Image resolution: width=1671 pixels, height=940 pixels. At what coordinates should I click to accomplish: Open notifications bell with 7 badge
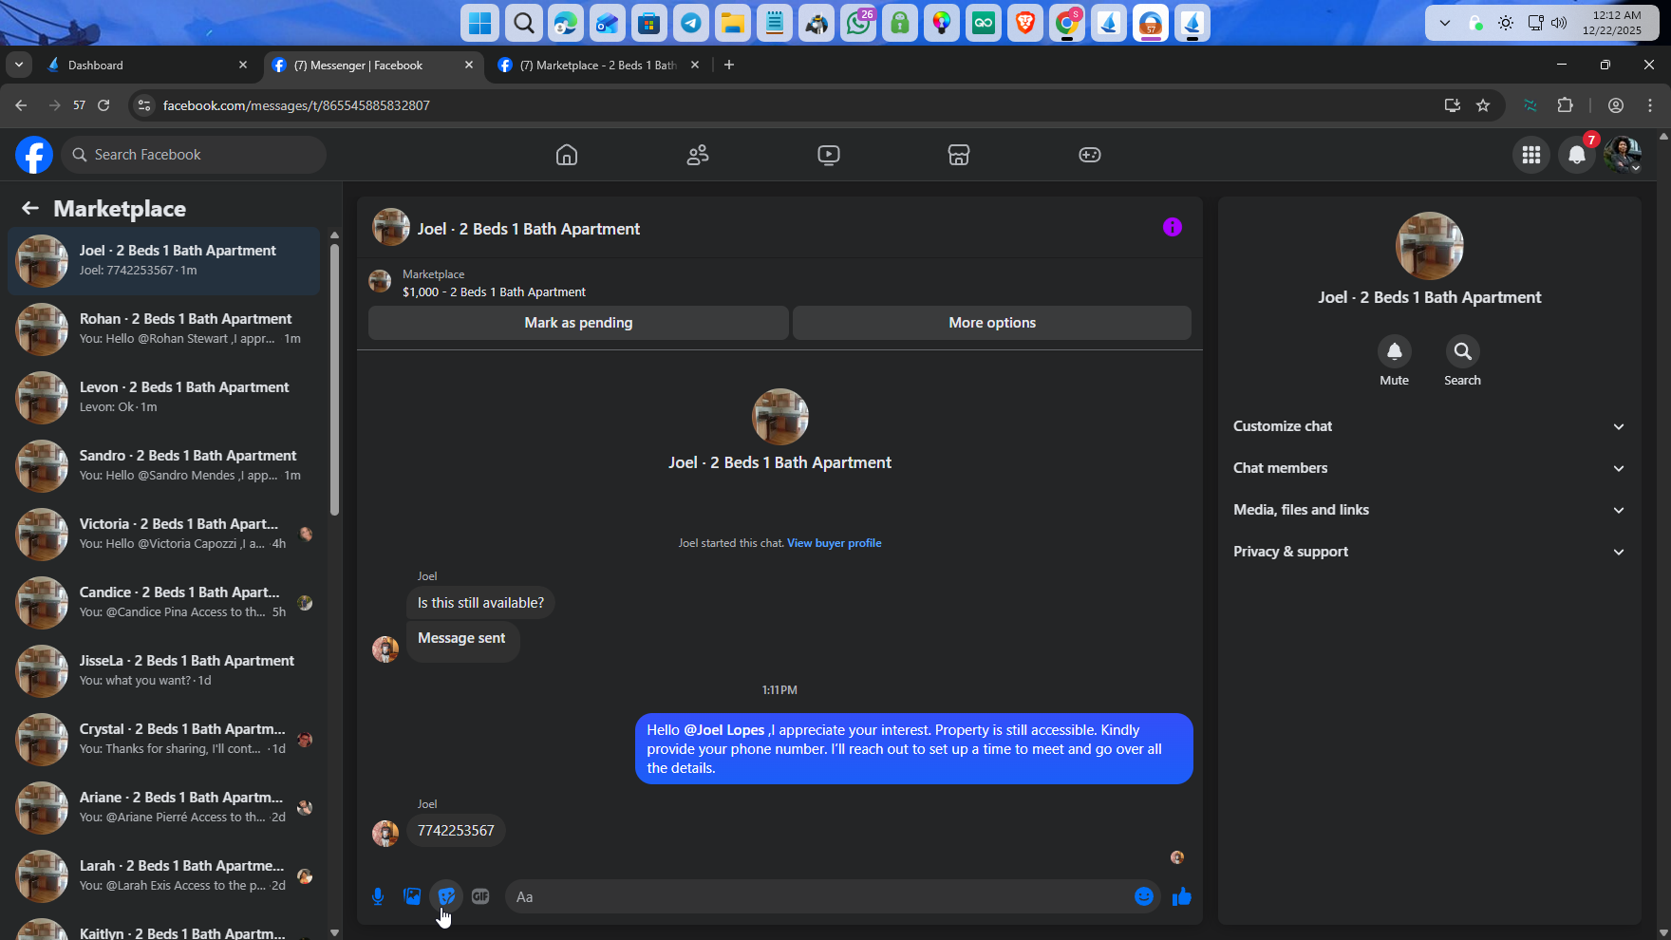1577,155
